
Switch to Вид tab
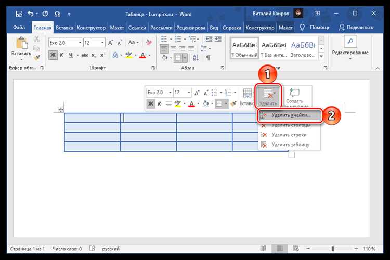tap(214, 28)
